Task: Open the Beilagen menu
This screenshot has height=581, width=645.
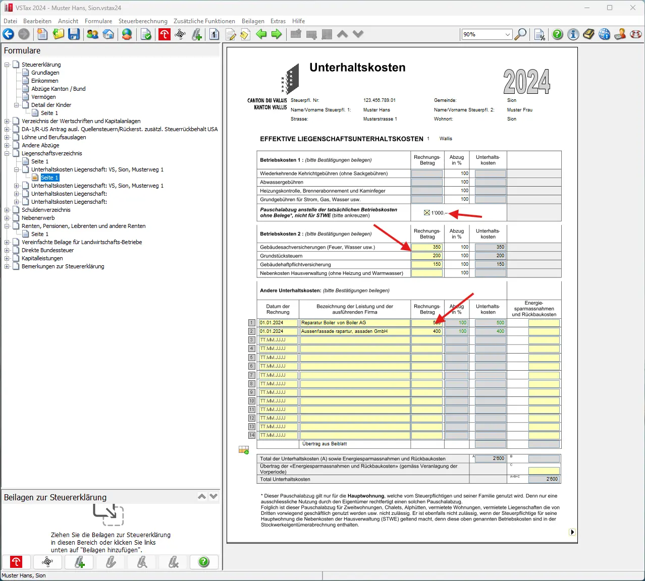Action: pyautogui.click(x=253, y=21)
